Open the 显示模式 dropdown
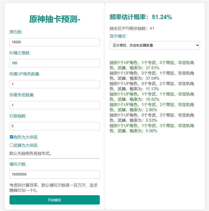Image resolution: width=209 pixels, height=211 pixels. tap(155, 45)
